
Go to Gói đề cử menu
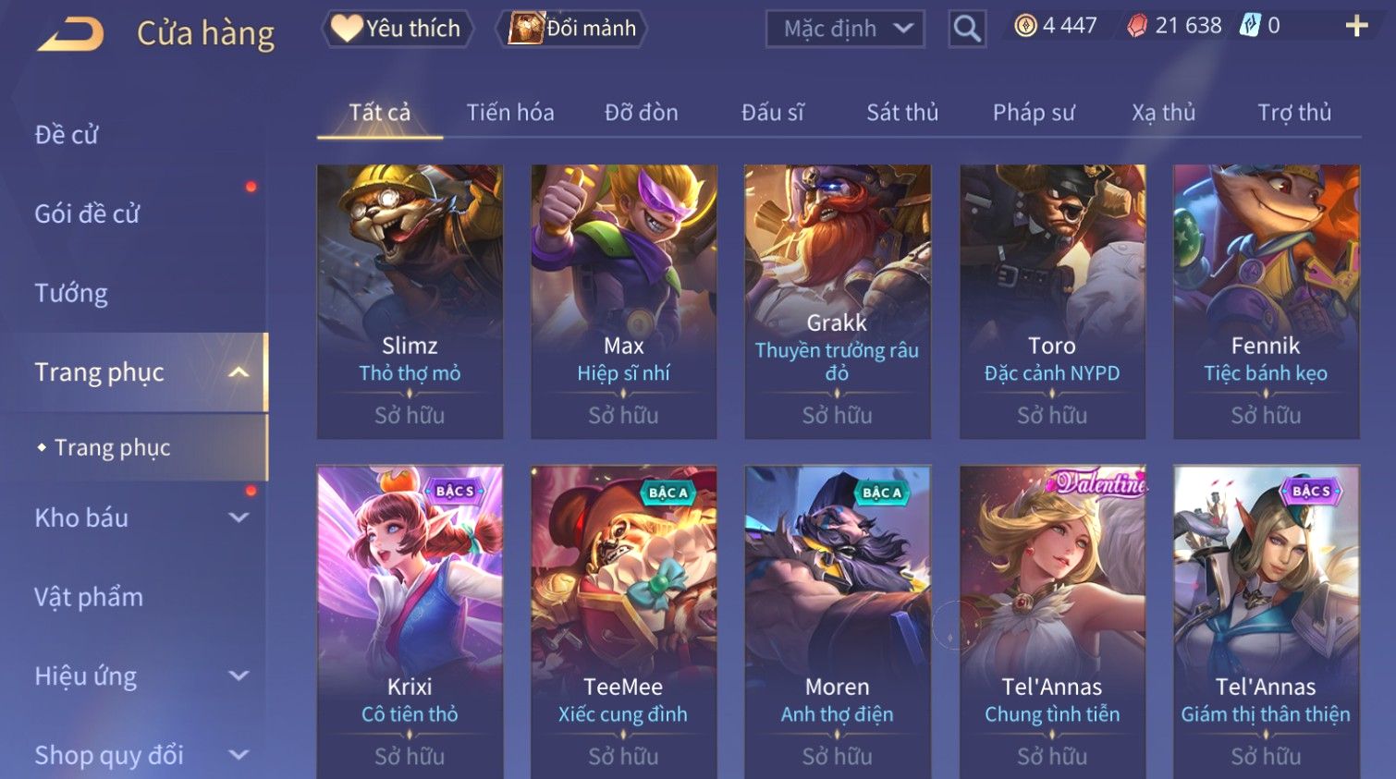(x=87, y=213)
